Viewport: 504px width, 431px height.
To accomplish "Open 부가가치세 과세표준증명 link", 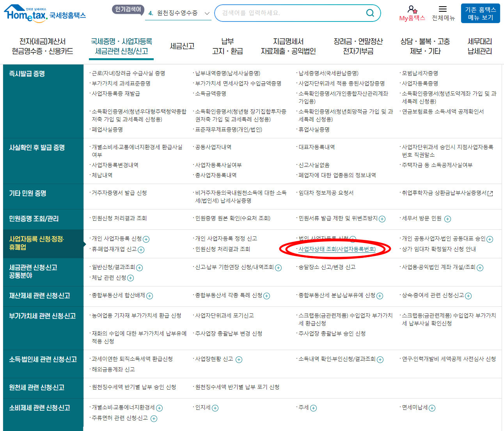I will 121,84.
